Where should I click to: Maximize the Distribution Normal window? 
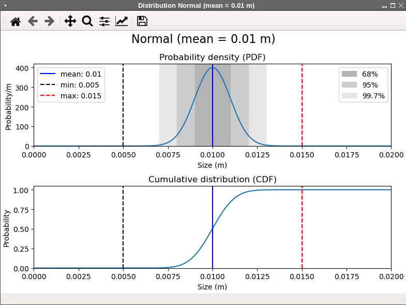(393, 5)
